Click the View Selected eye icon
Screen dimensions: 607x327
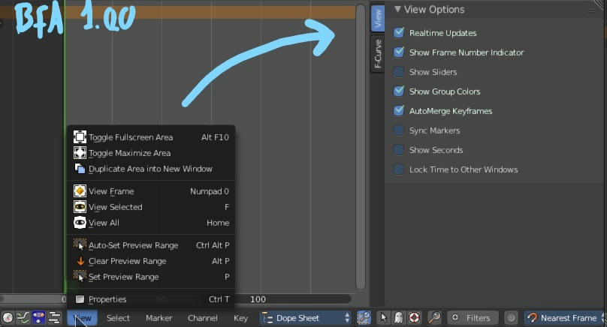coord(80,207)
